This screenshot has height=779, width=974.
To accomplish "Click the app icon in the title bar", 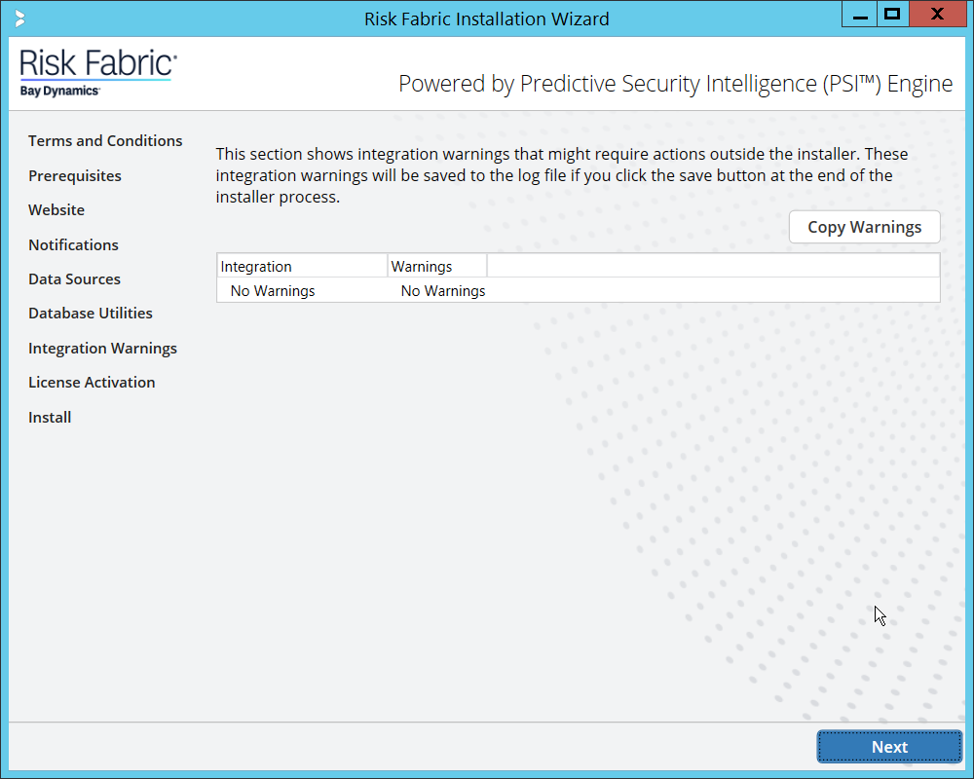I will tap(20, 19).
